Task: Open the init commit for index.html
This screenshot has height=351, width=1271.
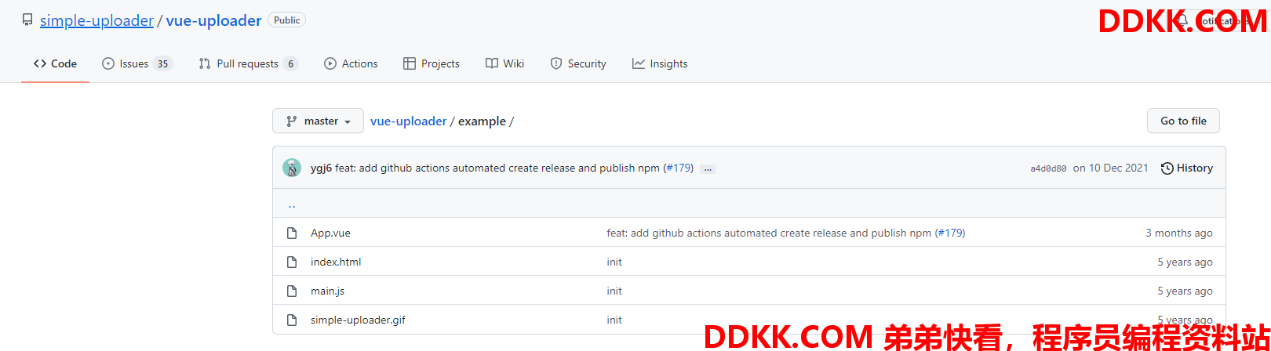Action: [x=614, y=262]
